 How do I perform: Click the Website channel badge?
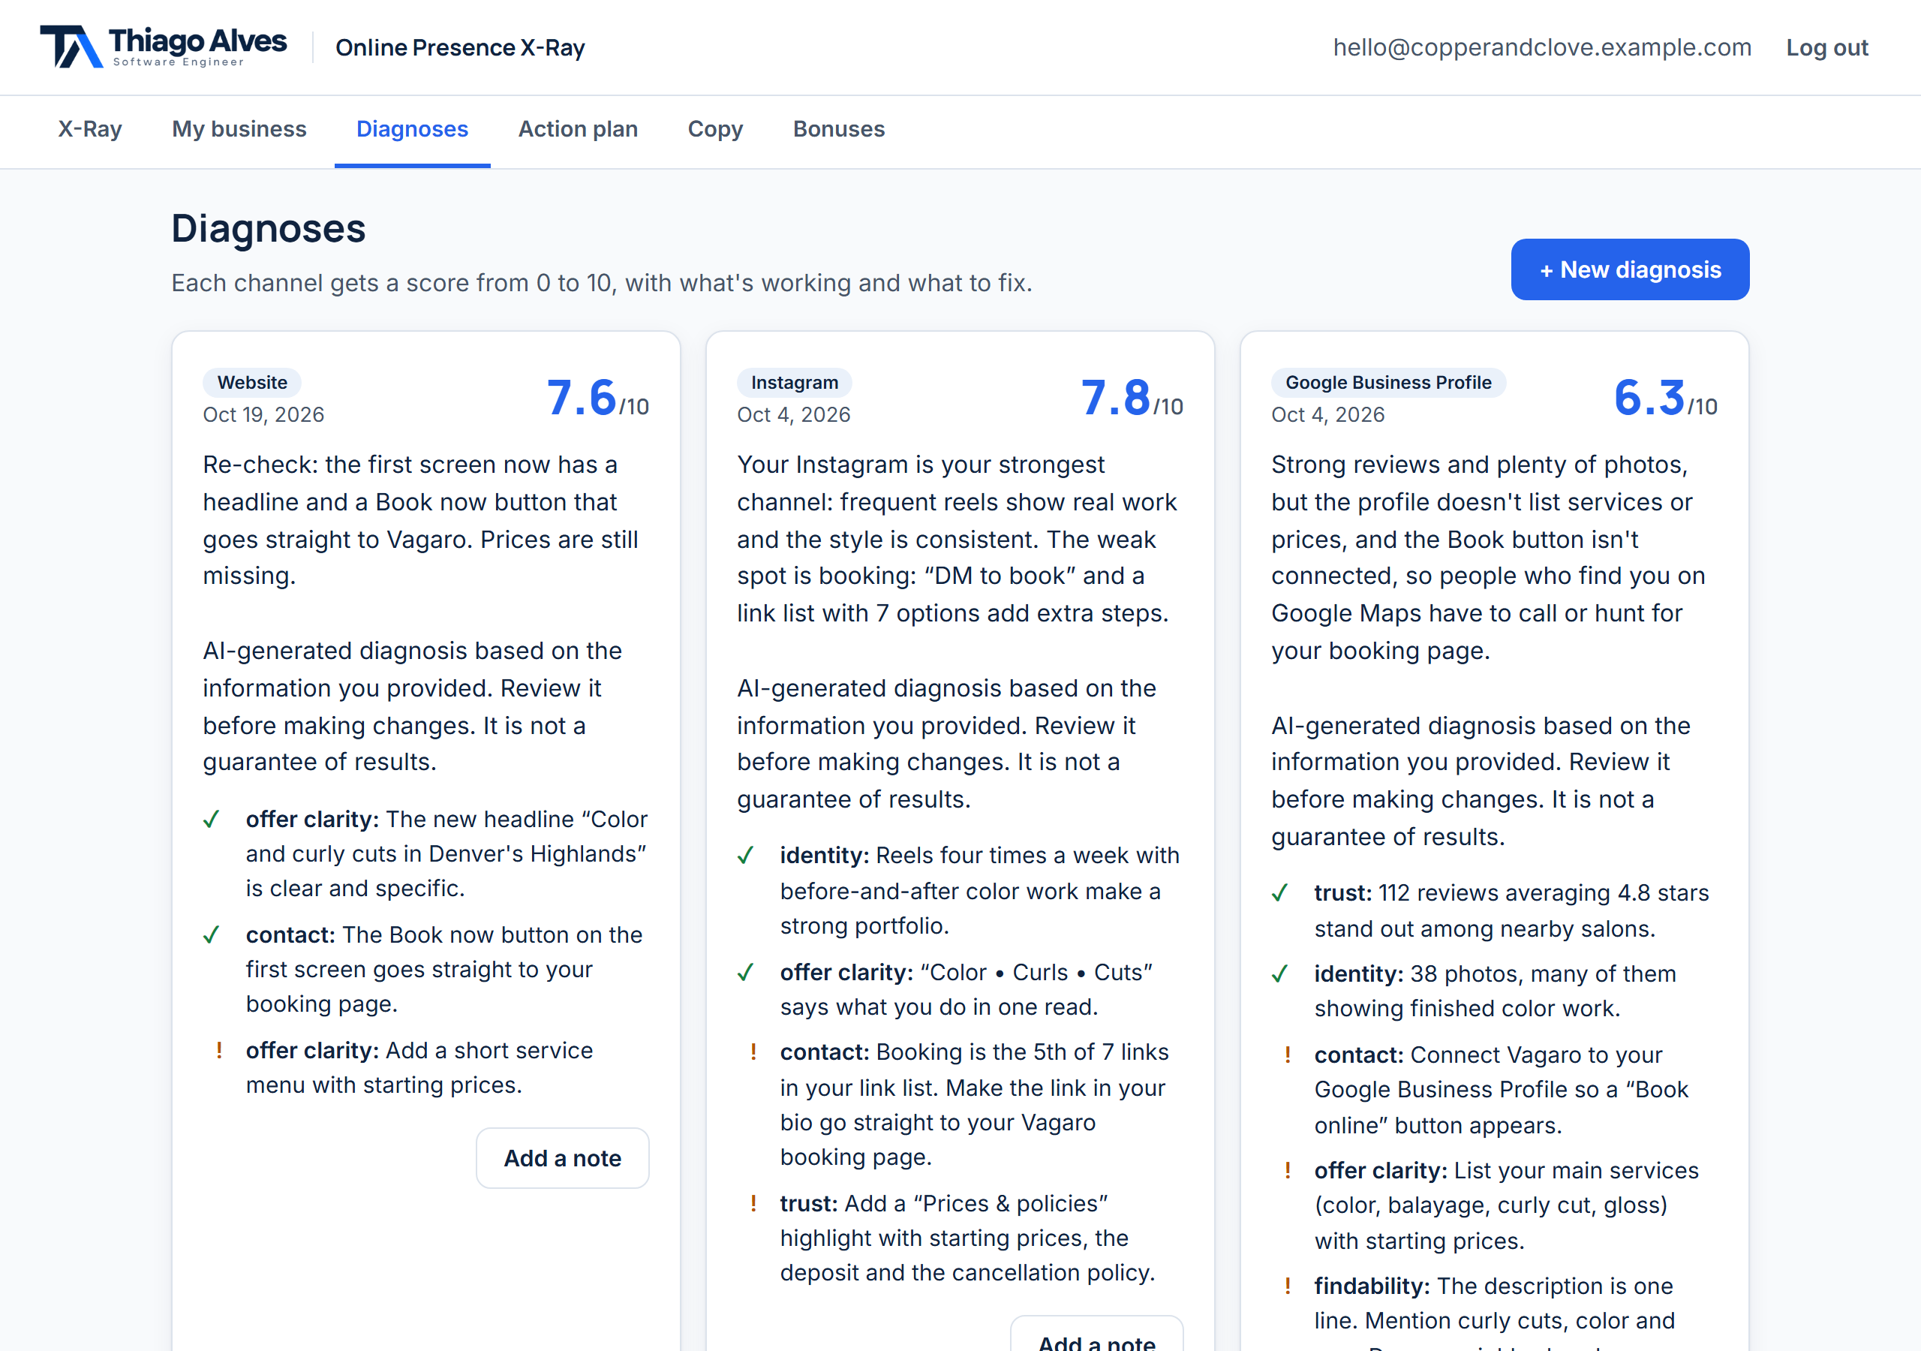[252, 383]
